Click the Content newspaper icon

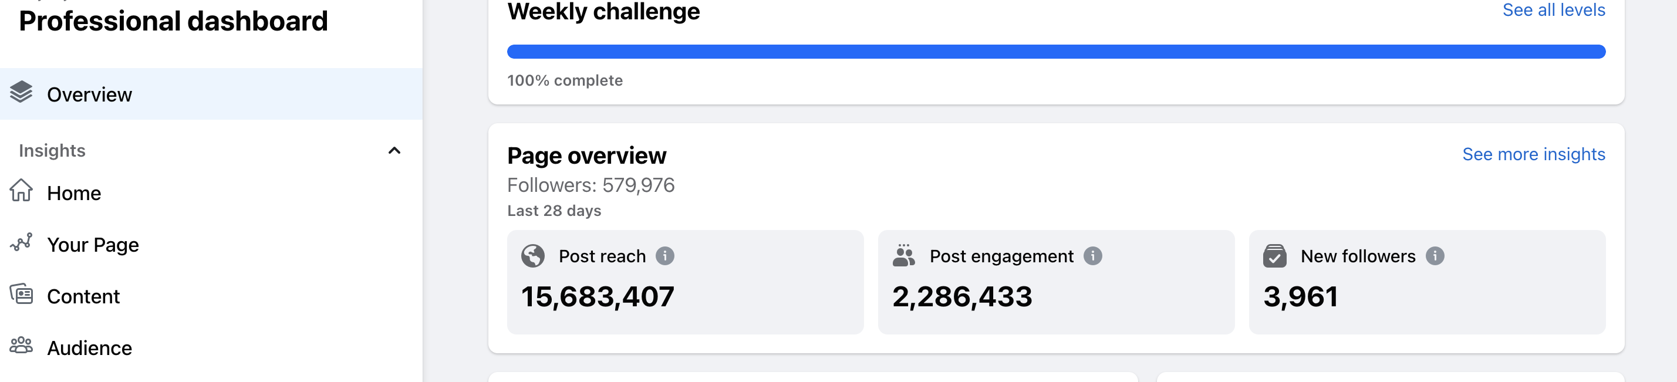[x=21, y=294]
